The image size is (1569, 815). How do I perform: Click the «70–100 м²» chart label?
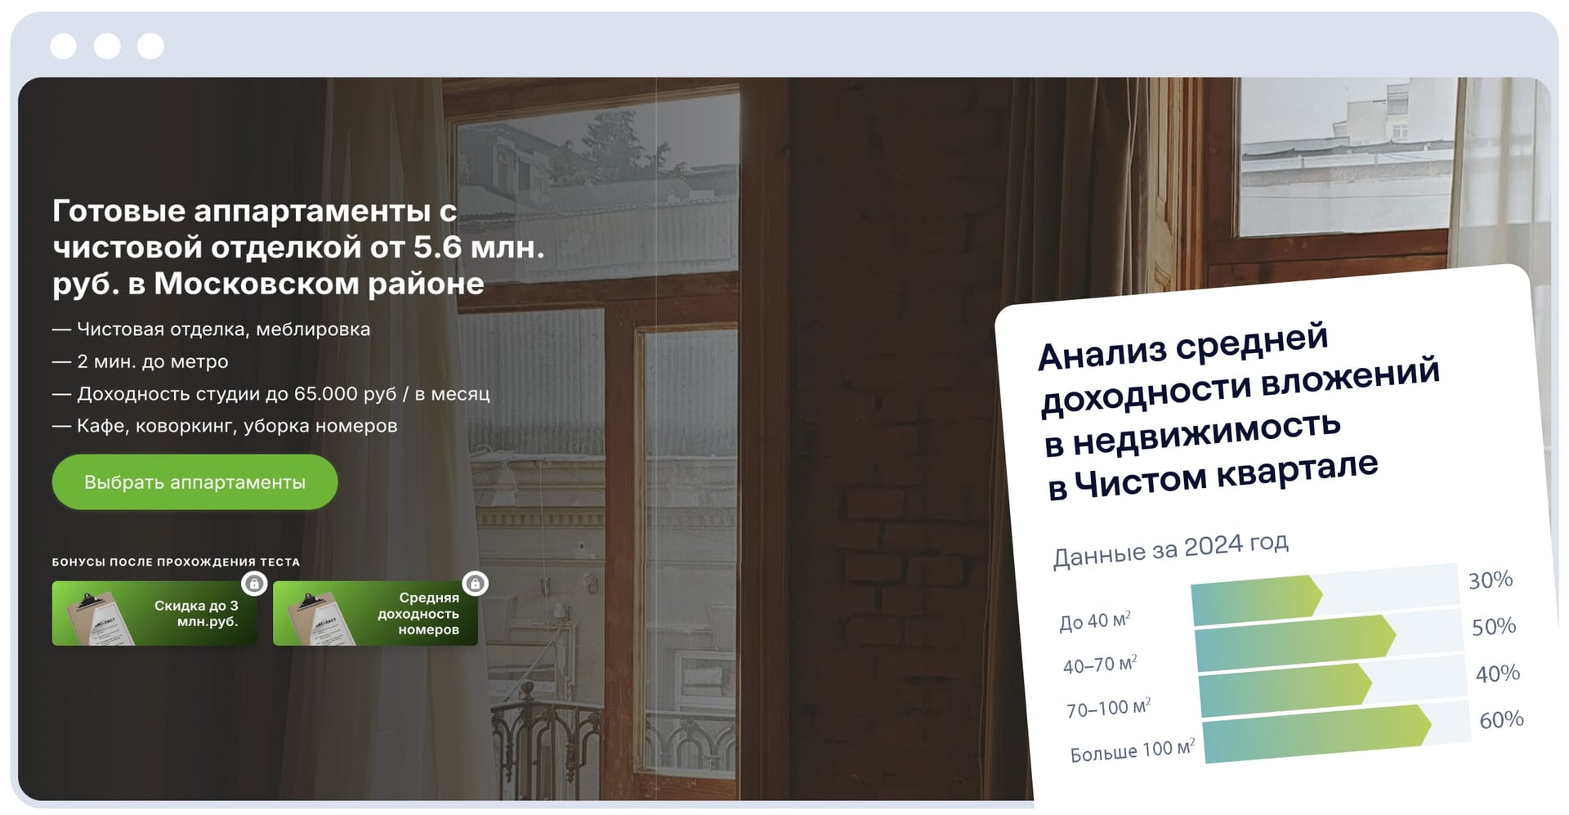[1108, 706]
